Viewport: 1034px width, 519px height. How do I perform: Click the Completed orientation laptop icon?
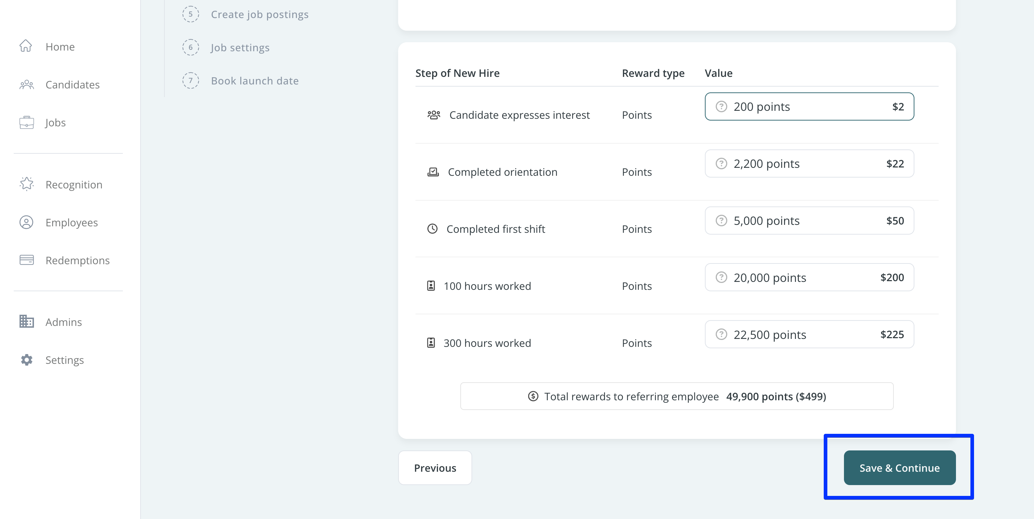tap(433, 172)
